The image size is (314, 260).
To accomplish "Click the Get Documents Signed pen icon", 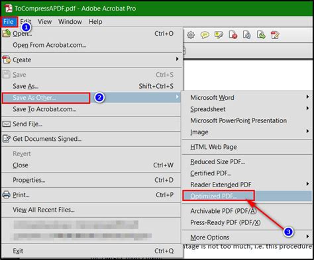I will pyautogui.click(x=7, y=139).
